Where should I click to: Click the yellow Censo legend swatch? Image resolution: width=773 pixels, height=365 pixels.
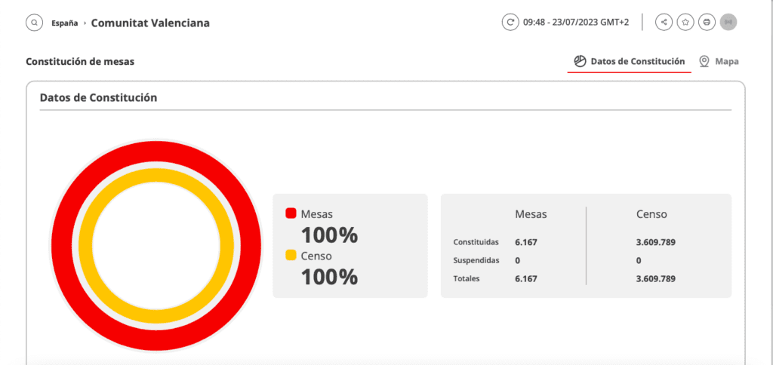coord(291,256)
